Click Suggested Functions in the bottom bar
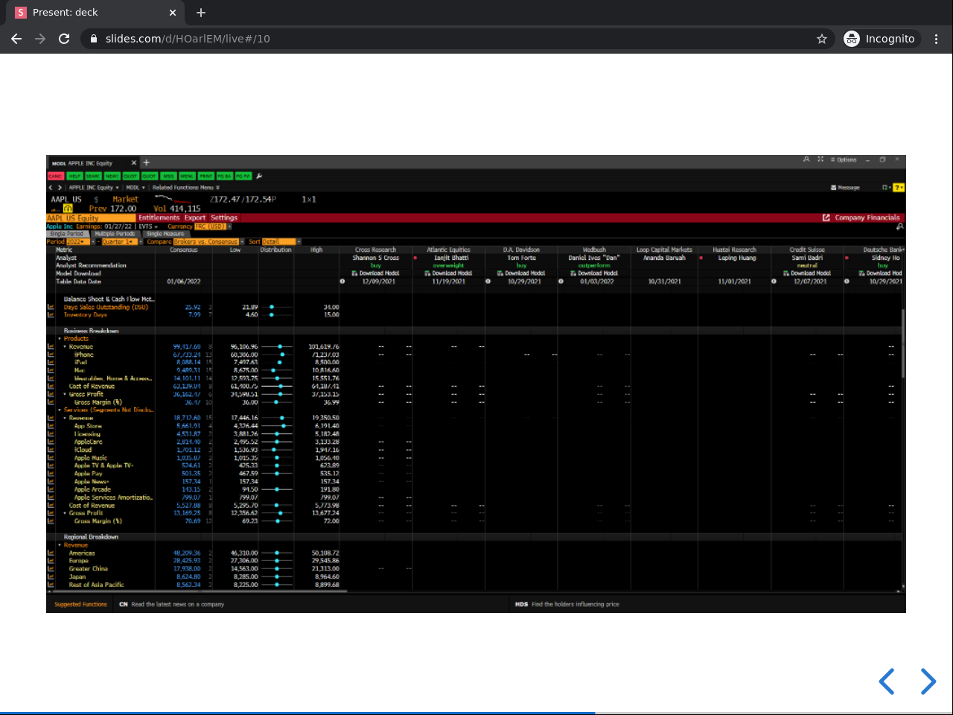 80,605
